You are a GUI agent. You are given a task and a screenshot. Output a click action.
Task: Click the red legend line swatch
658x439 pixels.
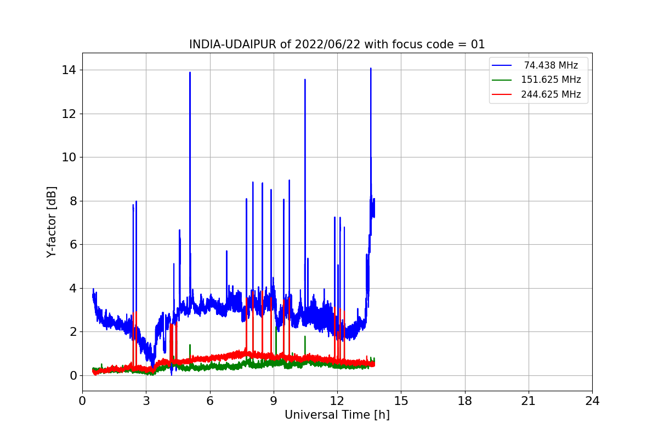(x=502, y=94)
